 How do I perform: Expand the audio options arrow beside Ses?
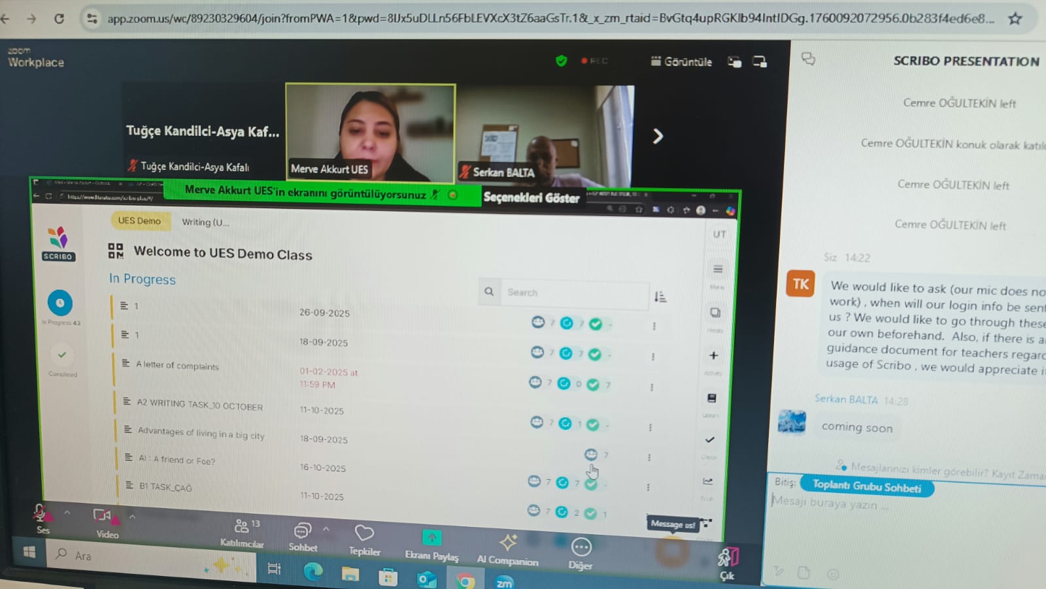tap(67, 513)
